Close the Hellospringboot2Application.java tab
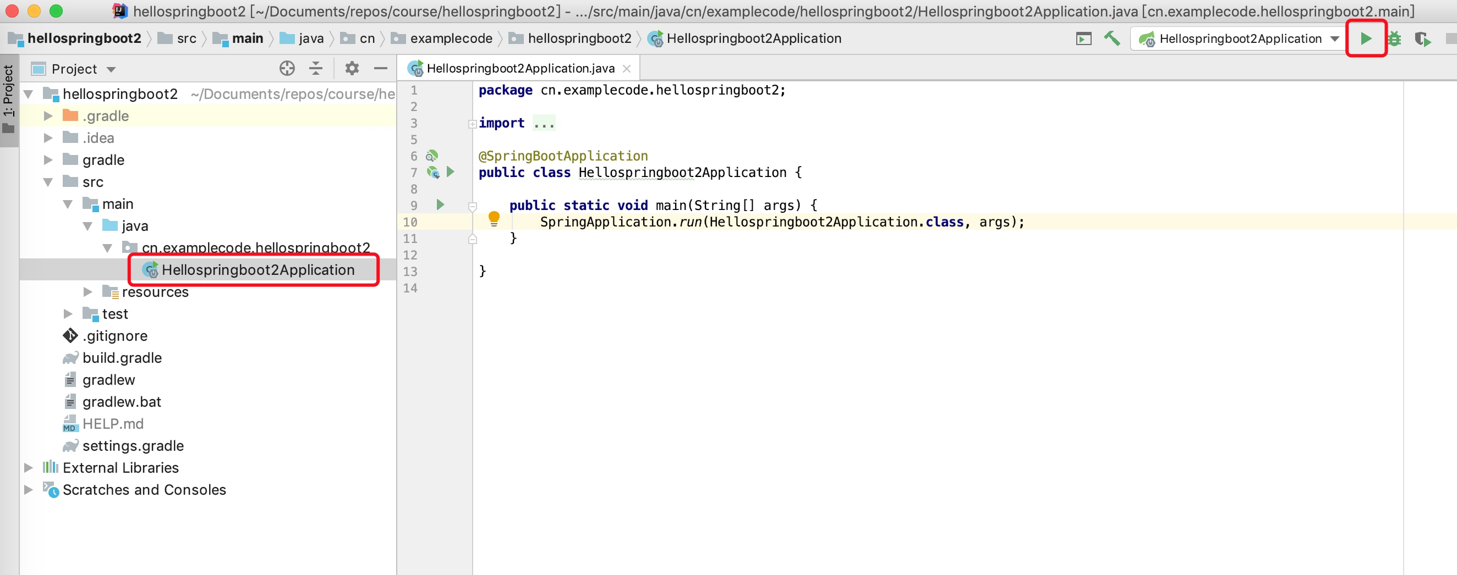 (x=626, y=68)
